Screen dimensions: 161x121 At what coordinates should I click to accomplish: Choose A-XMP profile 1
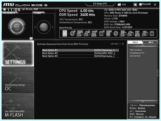pos(53,27)
